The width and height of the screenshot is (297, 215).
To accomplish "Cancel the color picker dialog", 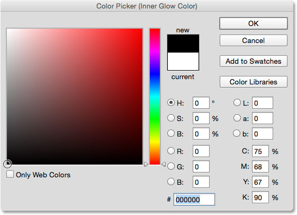I will click(x=254, y=40).
